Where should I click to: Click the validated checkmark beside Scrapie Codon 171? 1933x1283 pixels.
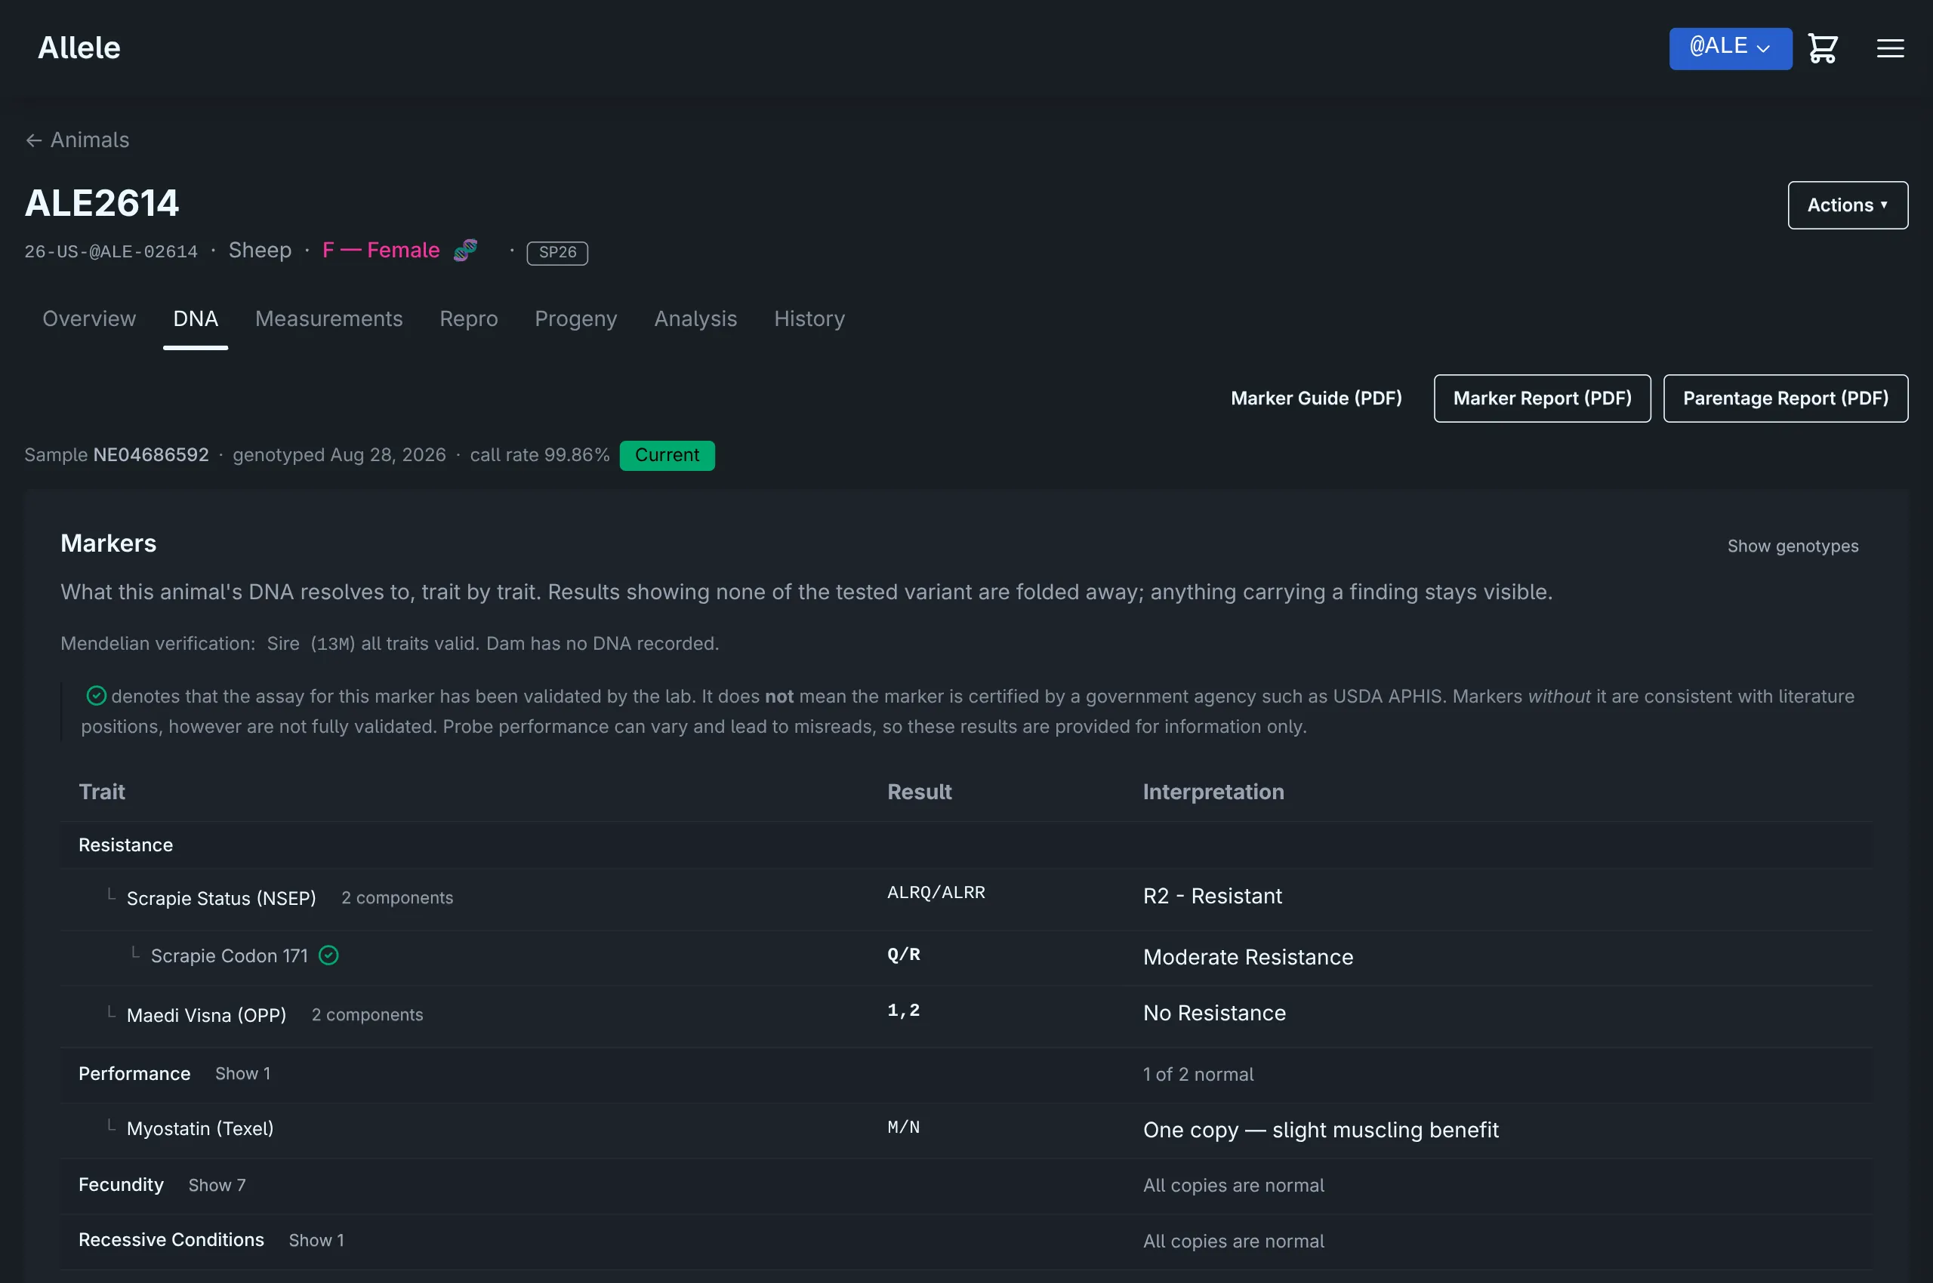pos(328,955)
